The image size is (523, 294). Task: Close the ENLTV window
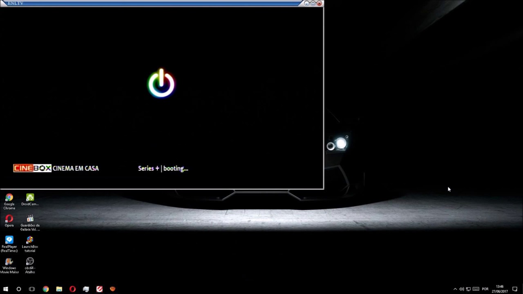[x=320, y=3]
